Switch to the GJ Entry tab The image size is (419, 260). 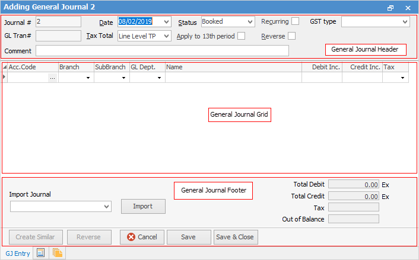click(x=17, y=253)
